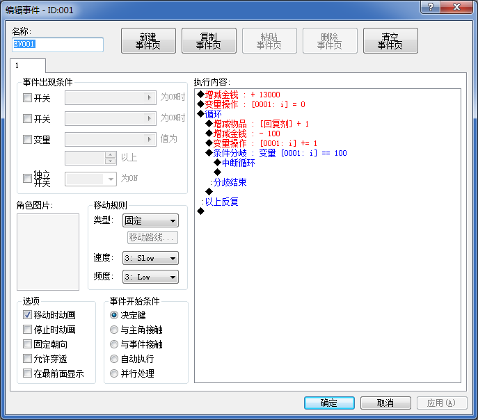
Task: Select the 条件分歧 变量 == 100 line
Action: [x=276, y=153]
